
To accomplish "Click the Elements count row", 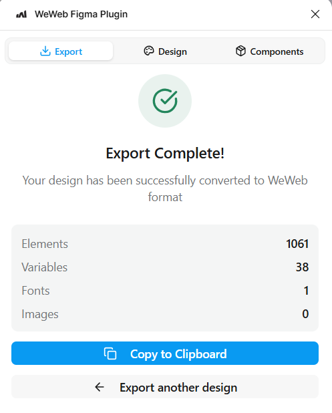I will [x=165, y=244].
